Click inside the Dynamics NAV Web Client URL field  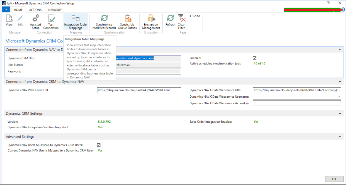pyautogui.click(x=139, y=90)
